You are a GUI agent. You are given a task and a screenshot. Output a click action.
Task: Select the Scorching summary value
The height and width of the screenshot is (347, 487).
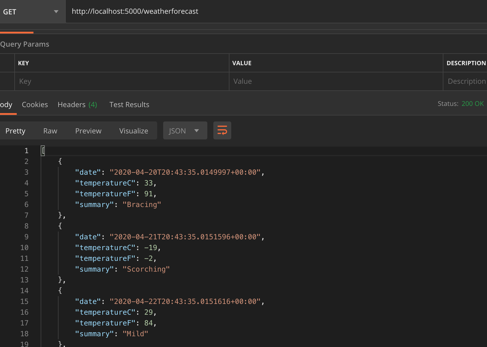coord(146,269)
